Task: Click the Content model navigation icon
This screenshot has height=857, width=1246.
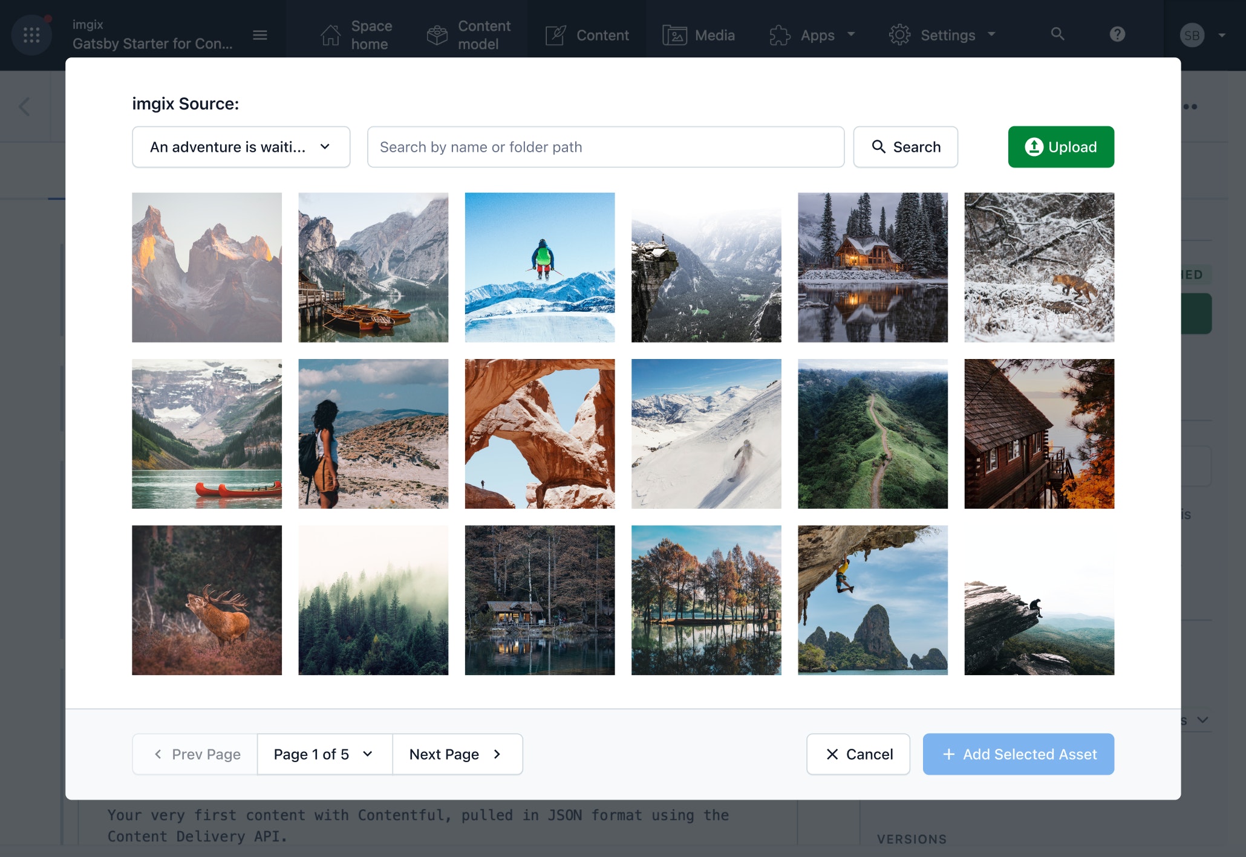Action: tap(437, 35)
